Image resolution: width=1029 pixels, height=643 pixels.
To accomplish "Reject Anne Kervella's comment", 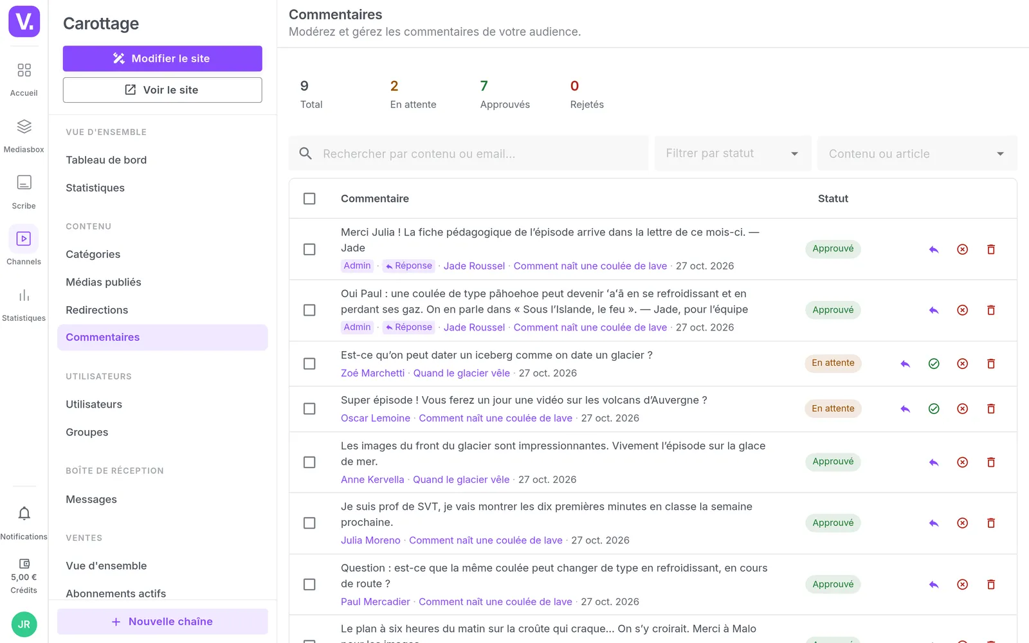I will [x=962, y=462].
